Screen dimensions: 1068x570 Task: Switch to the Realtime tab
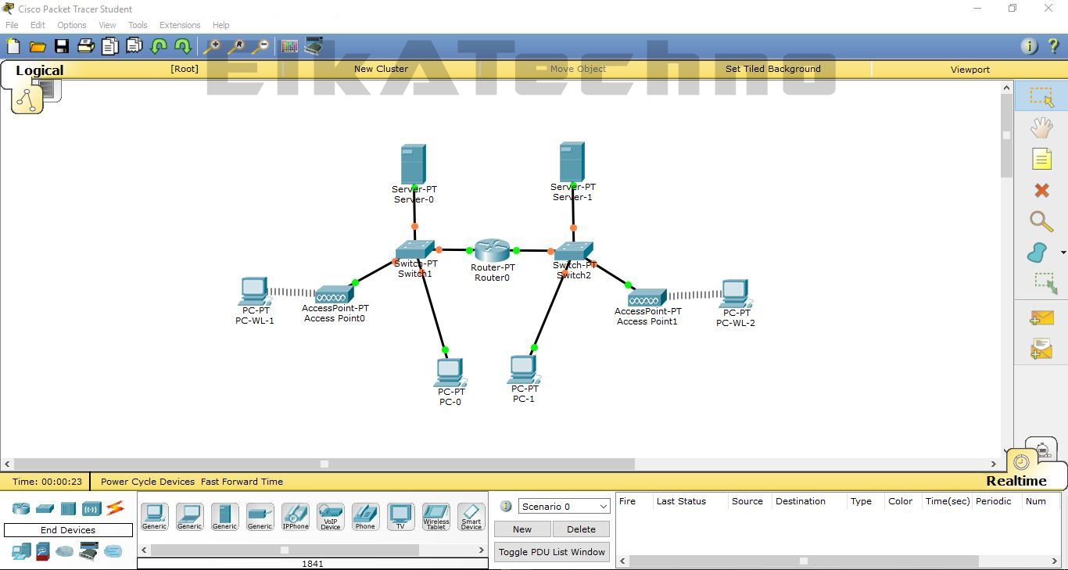pyautogui.click(x=1016, y=480)
